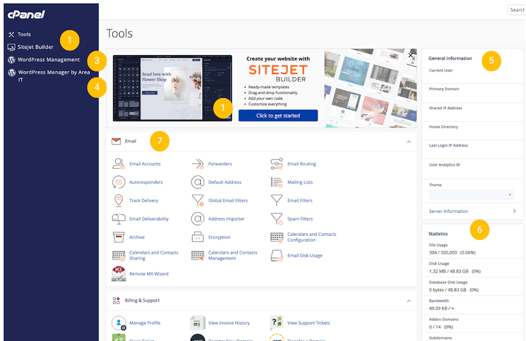
Task: Open the Theme dropdown
Action: (x=471, y=195)
